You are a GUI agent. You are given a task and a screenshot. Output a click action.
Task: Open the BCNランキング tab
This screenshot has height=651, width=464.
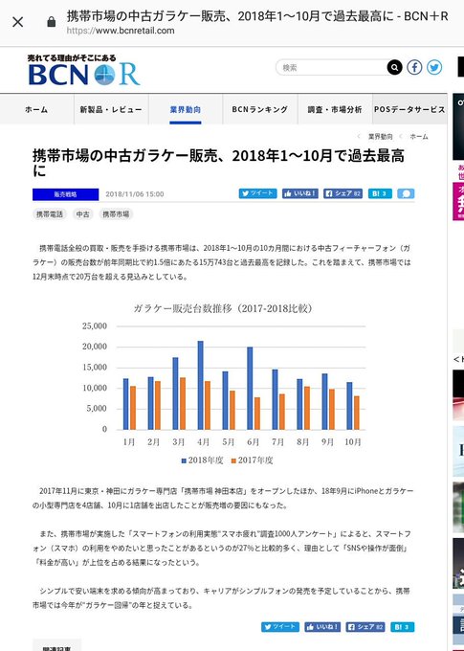tap(260, 109)
